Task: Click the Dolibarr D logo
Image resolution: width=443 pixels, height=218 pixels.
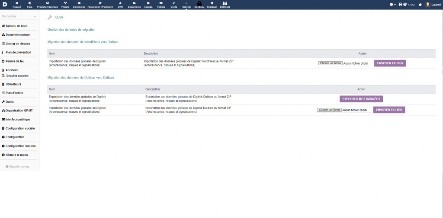Action: coord(5,4)
